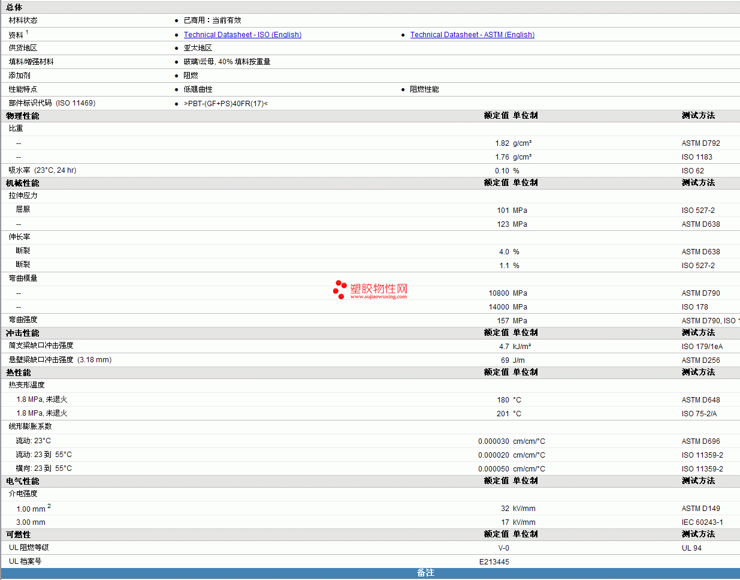The height and width of the screenshot is (580, 740).
Task: Open the Technical Datasheet - ASTM (English) link
Action: pyautogui.click(x=472, y=35)
